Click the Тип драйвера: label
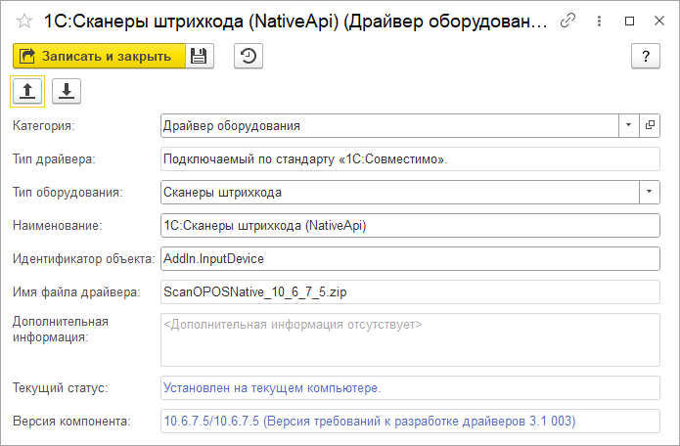 coord(54,159)
